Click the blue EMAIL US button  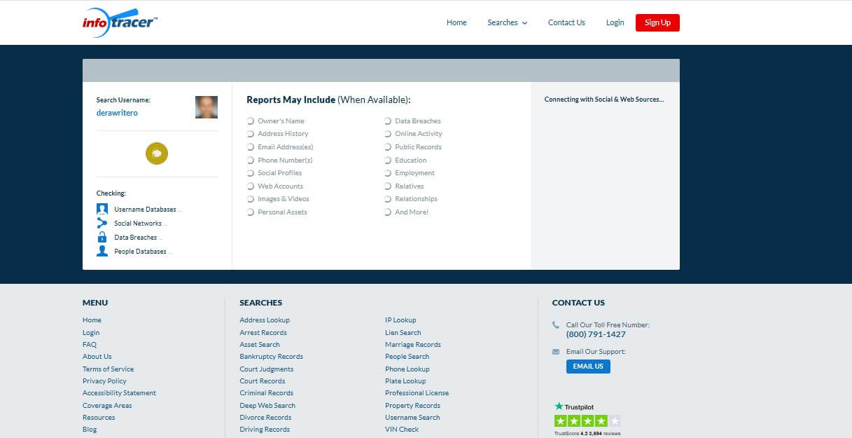[588, 367]
